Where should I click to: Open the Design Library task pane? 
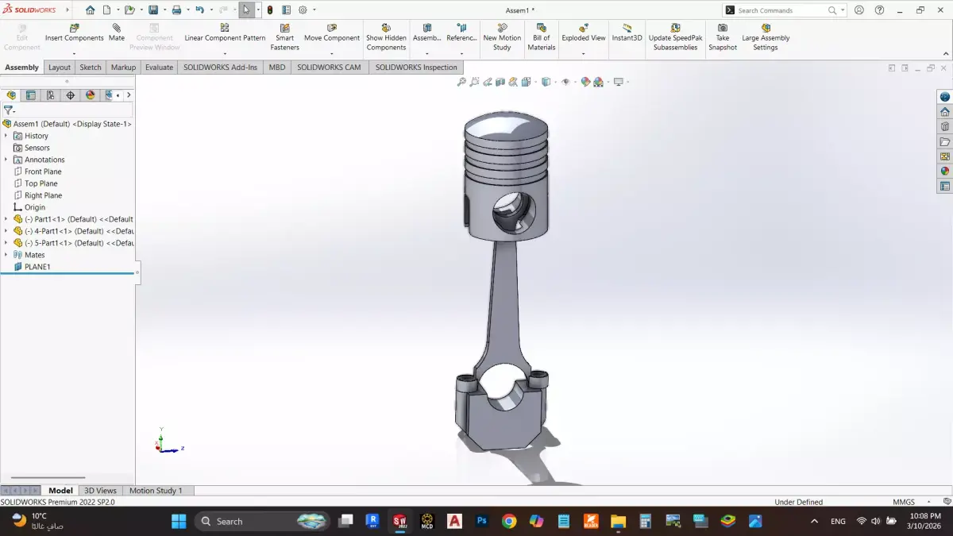pos(945,125)
